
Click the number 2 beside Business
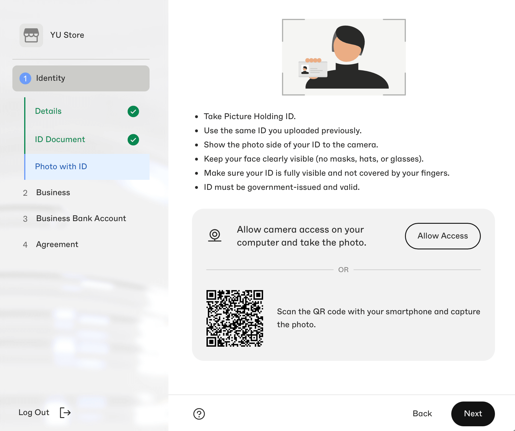pos(25,193)
